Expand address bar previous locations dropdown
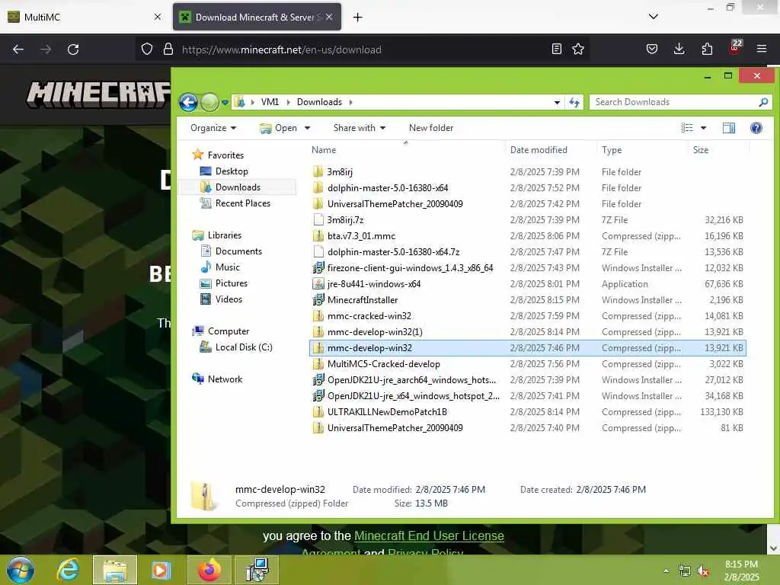The image size is (780, 585). 557,103
